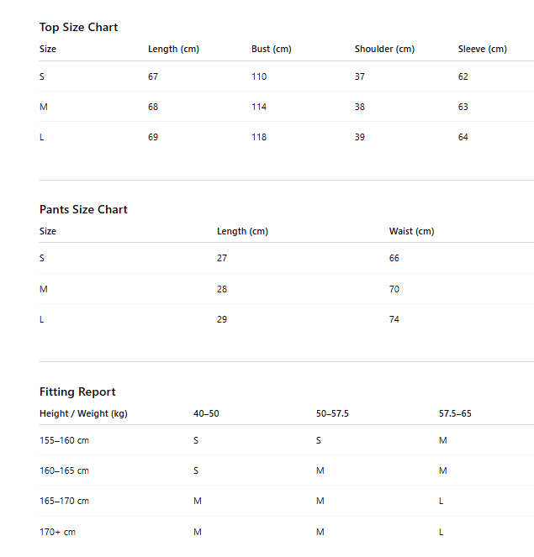Viewport: 534px width, 557px height.
Task: Click the Fitting Report heading
Action: [x=77, y=391]
